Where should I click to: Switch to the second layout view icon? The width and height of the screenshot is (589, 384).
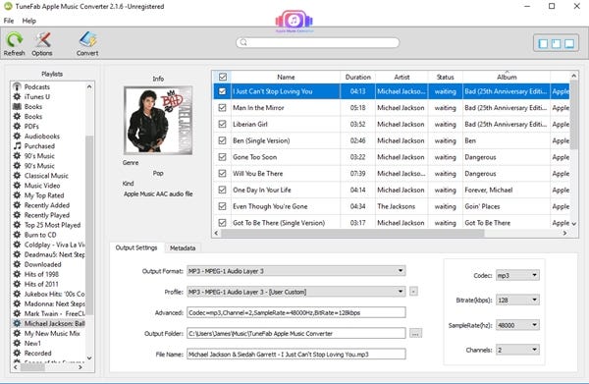pos(557,44)
